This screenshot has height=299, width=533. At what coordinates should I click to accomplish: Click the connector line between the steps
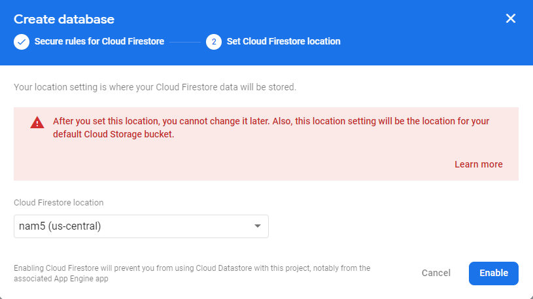(185, 42)
